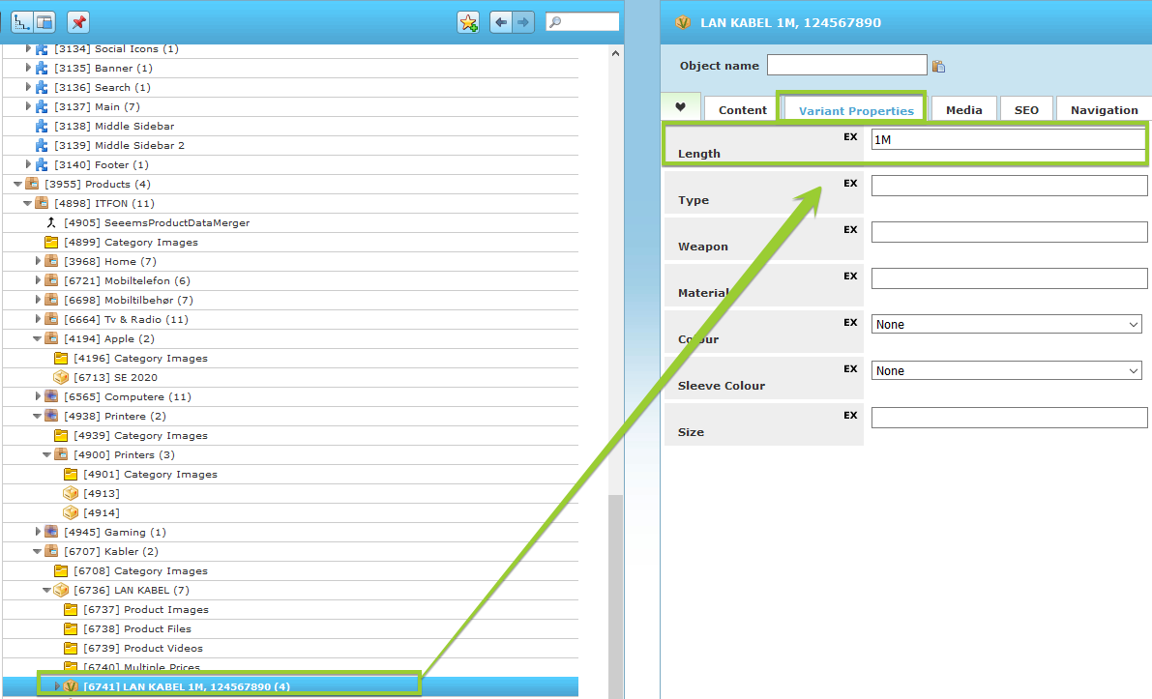The height and width of the screenshot is (699, 1152).
Task: Select the [4901] Category Images row
Action: (x=290, y=475)
